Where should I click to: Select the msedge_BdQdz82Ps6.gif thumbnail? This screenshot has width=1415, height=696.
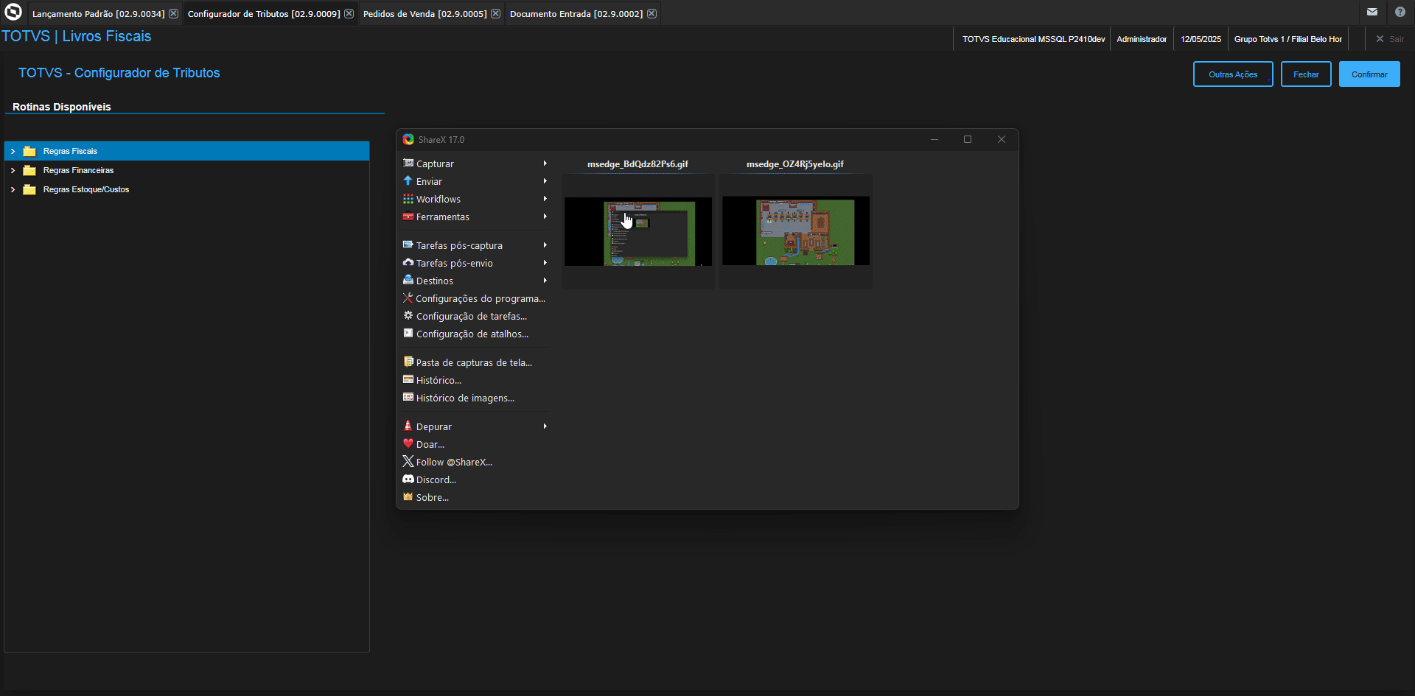pos(638,231)
